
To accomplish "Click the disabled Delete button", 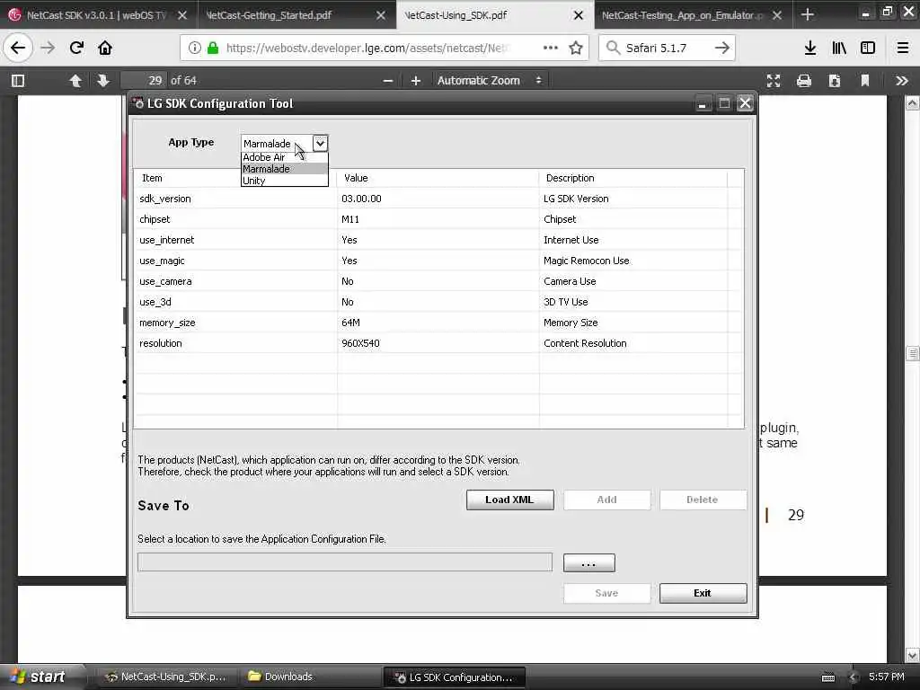I will tap(703, 500).
